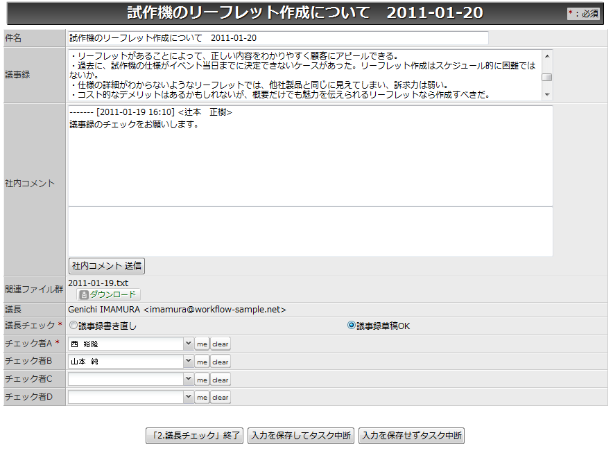Click the 議長チェック field label
613x451 pixels.
click(x=30, y=326)
